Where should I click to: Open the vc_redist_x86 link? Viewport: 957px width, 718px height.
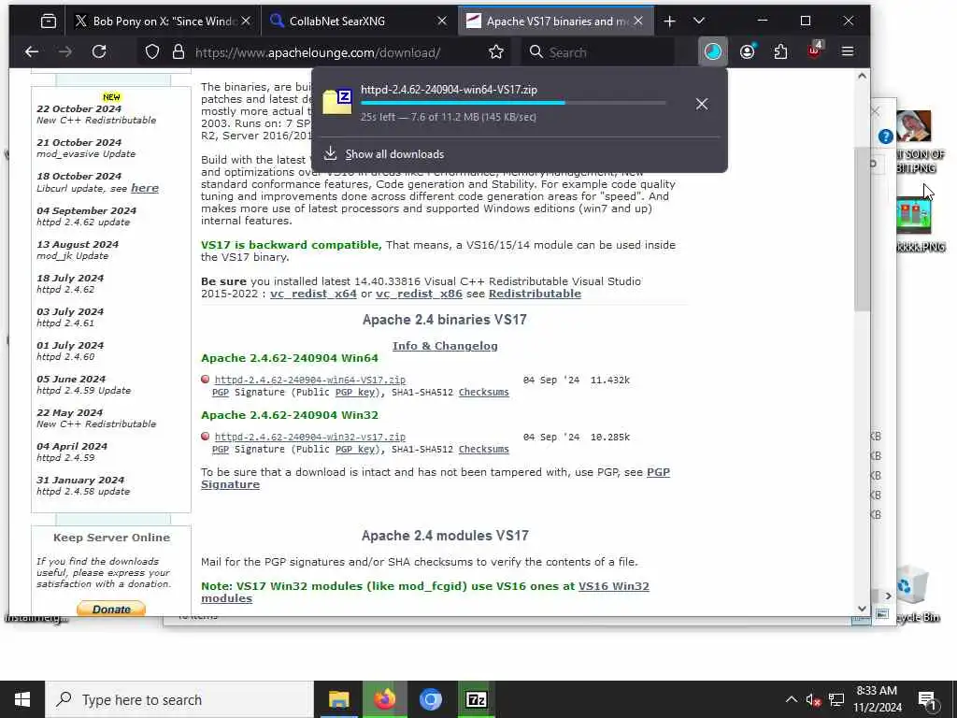(419, 294)
